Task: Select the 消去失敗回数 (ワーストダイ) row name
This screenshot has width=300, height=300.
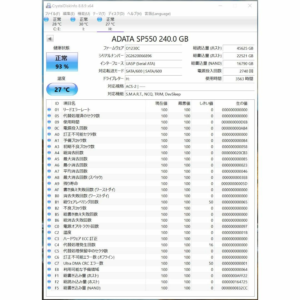Action: [86, 196]
